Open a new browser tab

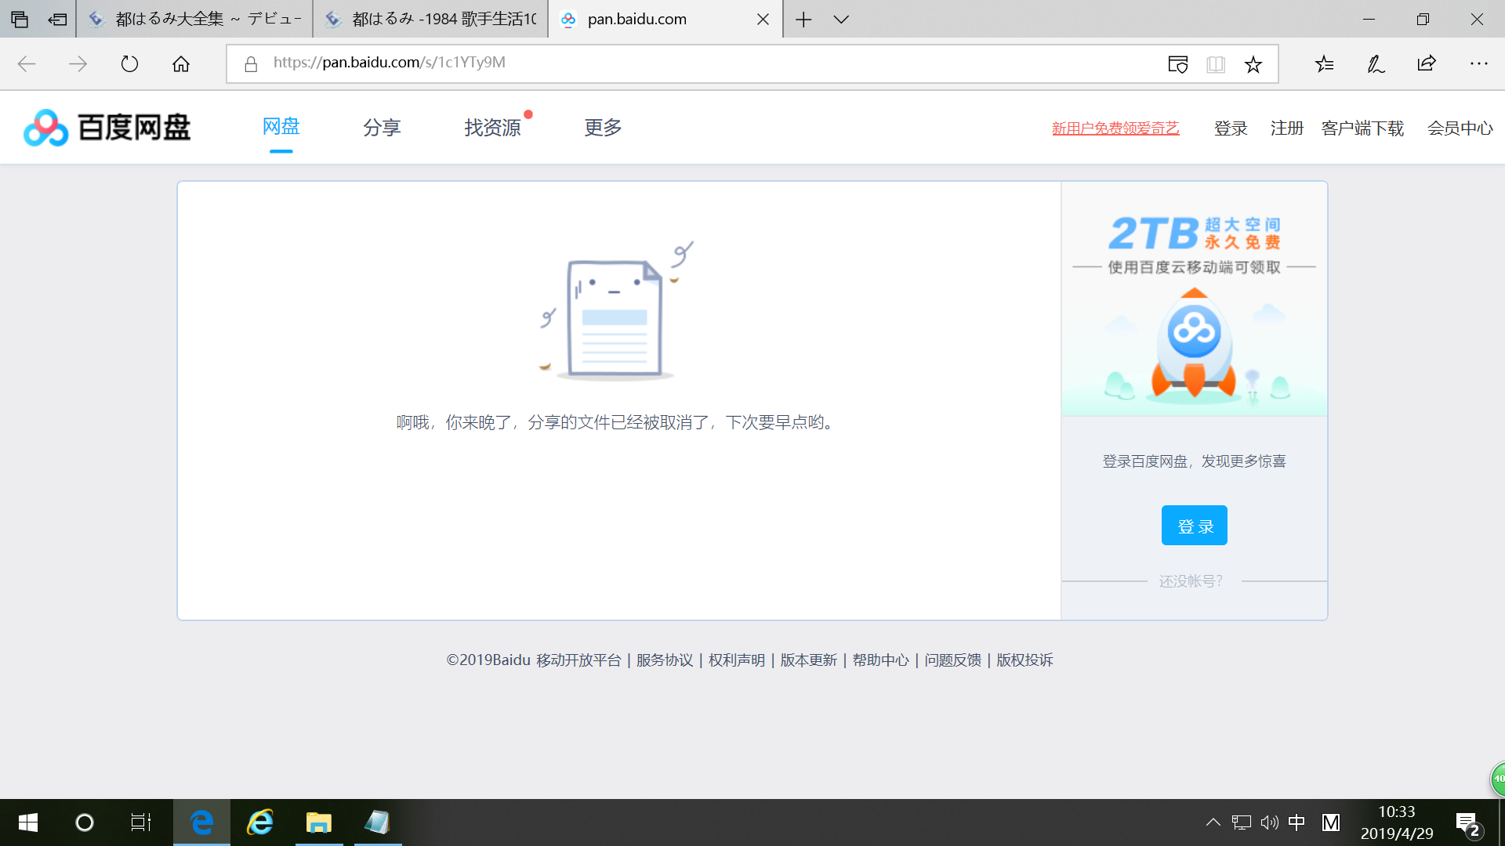803,20
